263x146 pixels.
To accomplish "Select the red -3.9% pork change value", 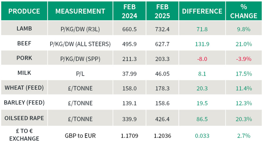I will (x=244, y=59).
